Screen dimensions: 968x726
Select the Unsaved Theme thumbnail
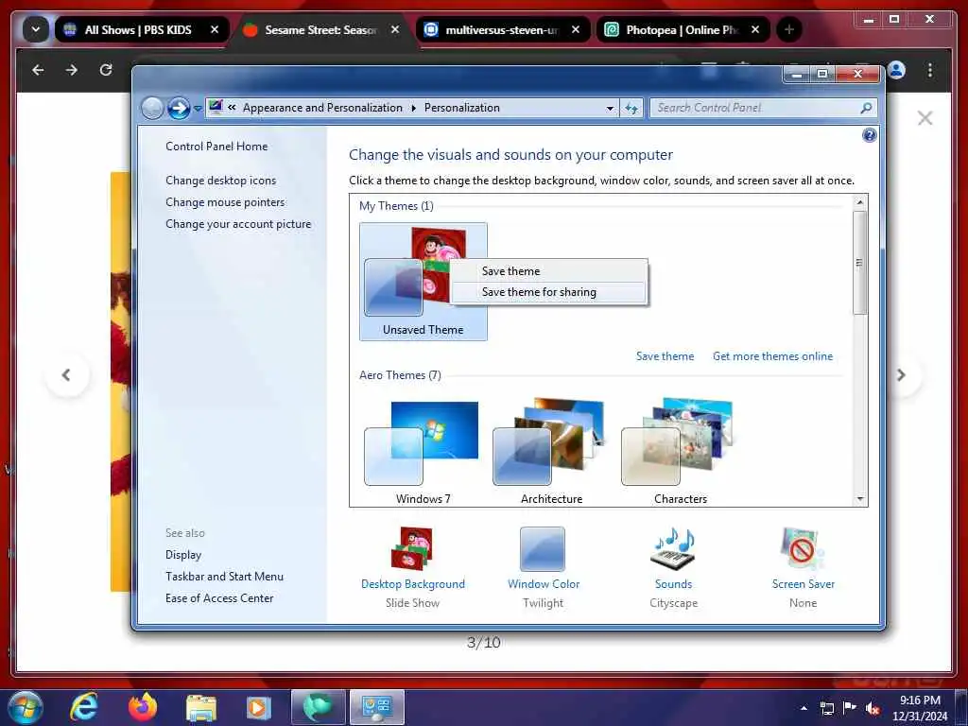coord(423,282)
